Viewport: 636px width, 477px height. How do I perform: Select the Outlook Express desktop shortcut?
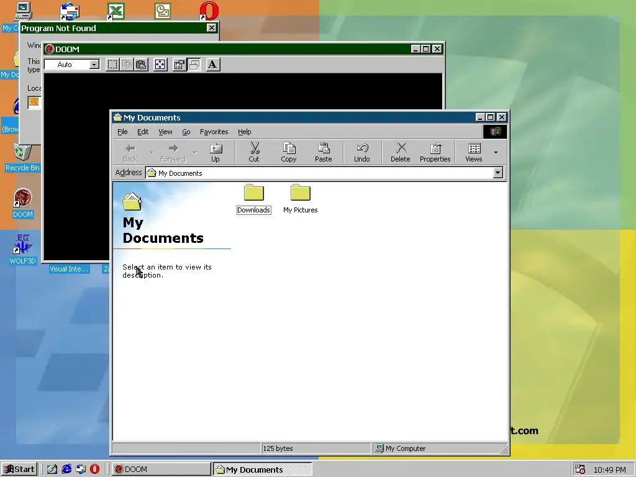70,11
